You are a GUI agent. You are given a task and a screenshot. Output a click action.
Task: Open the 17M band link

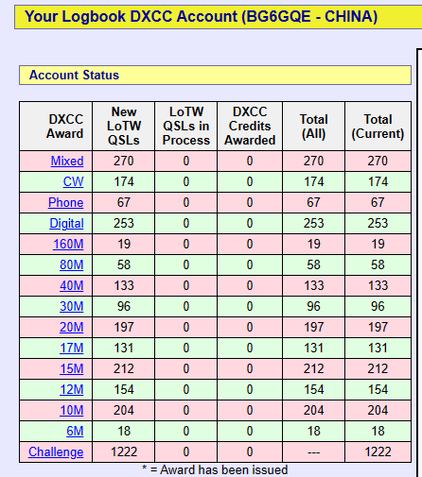[72, 348]
